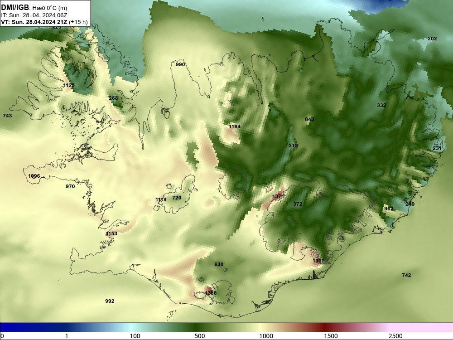Screen dimensions: 453x340
Task: Click the 962 value on the map
Action: pyautogui.click(x=389, y=209)
